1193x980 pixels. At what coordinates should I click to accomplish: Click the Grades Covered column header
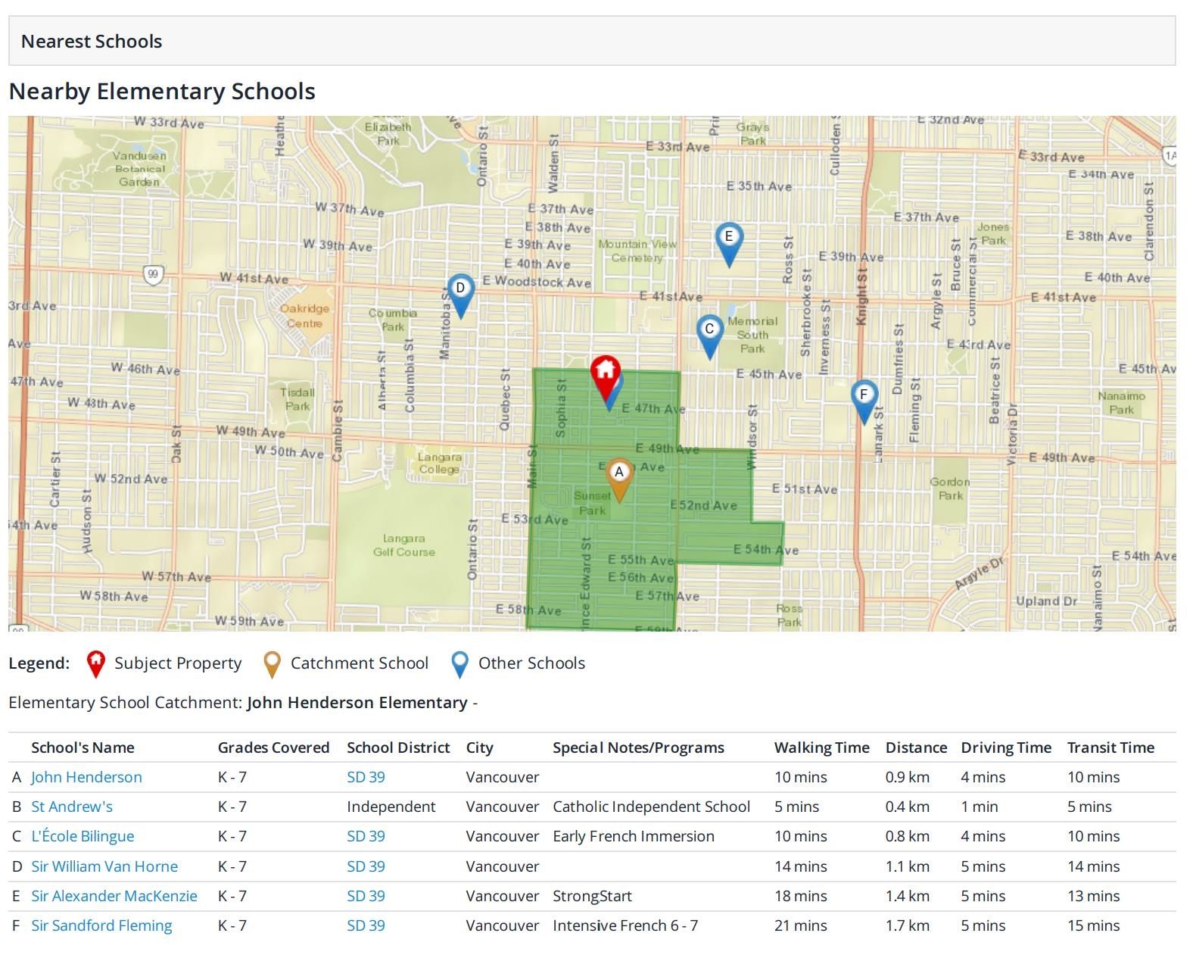click(x=273, y=747)
